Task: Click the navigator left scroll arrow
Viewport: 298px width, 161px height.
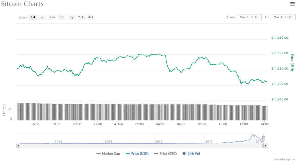Action: point(18,145)
